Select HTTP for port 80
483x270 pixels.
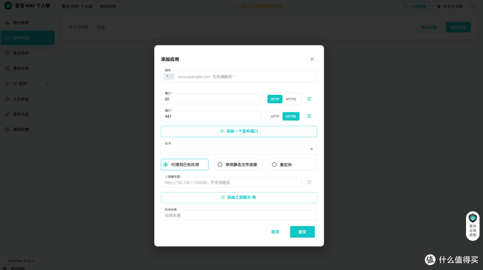pos(275,99)
